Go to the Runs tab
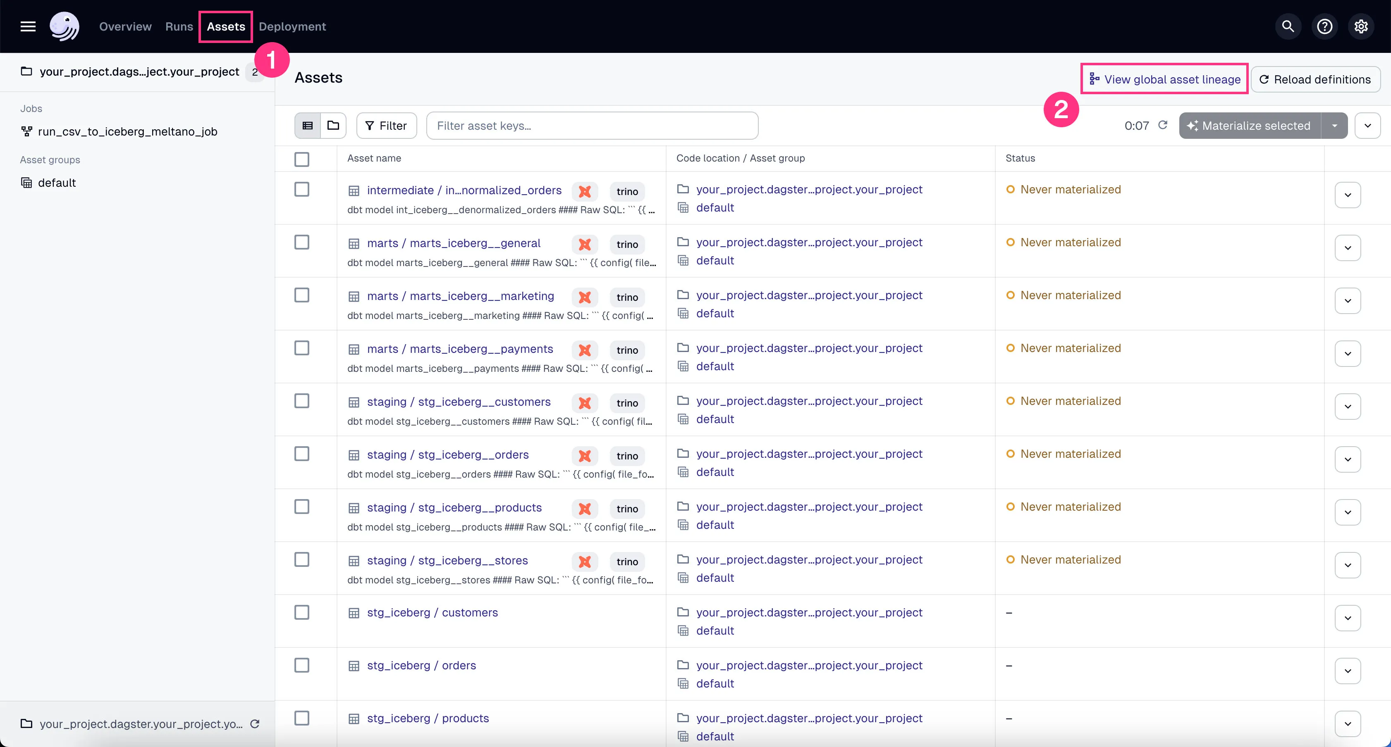Screen dimensions: 1391x747 (179, 26)
